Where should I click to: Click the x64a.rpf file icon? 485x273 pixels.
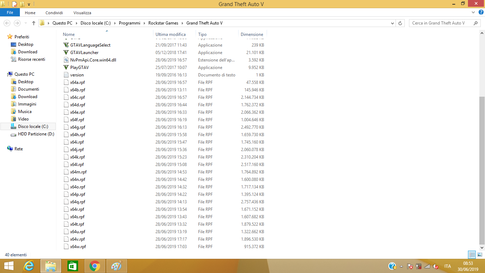66,82
